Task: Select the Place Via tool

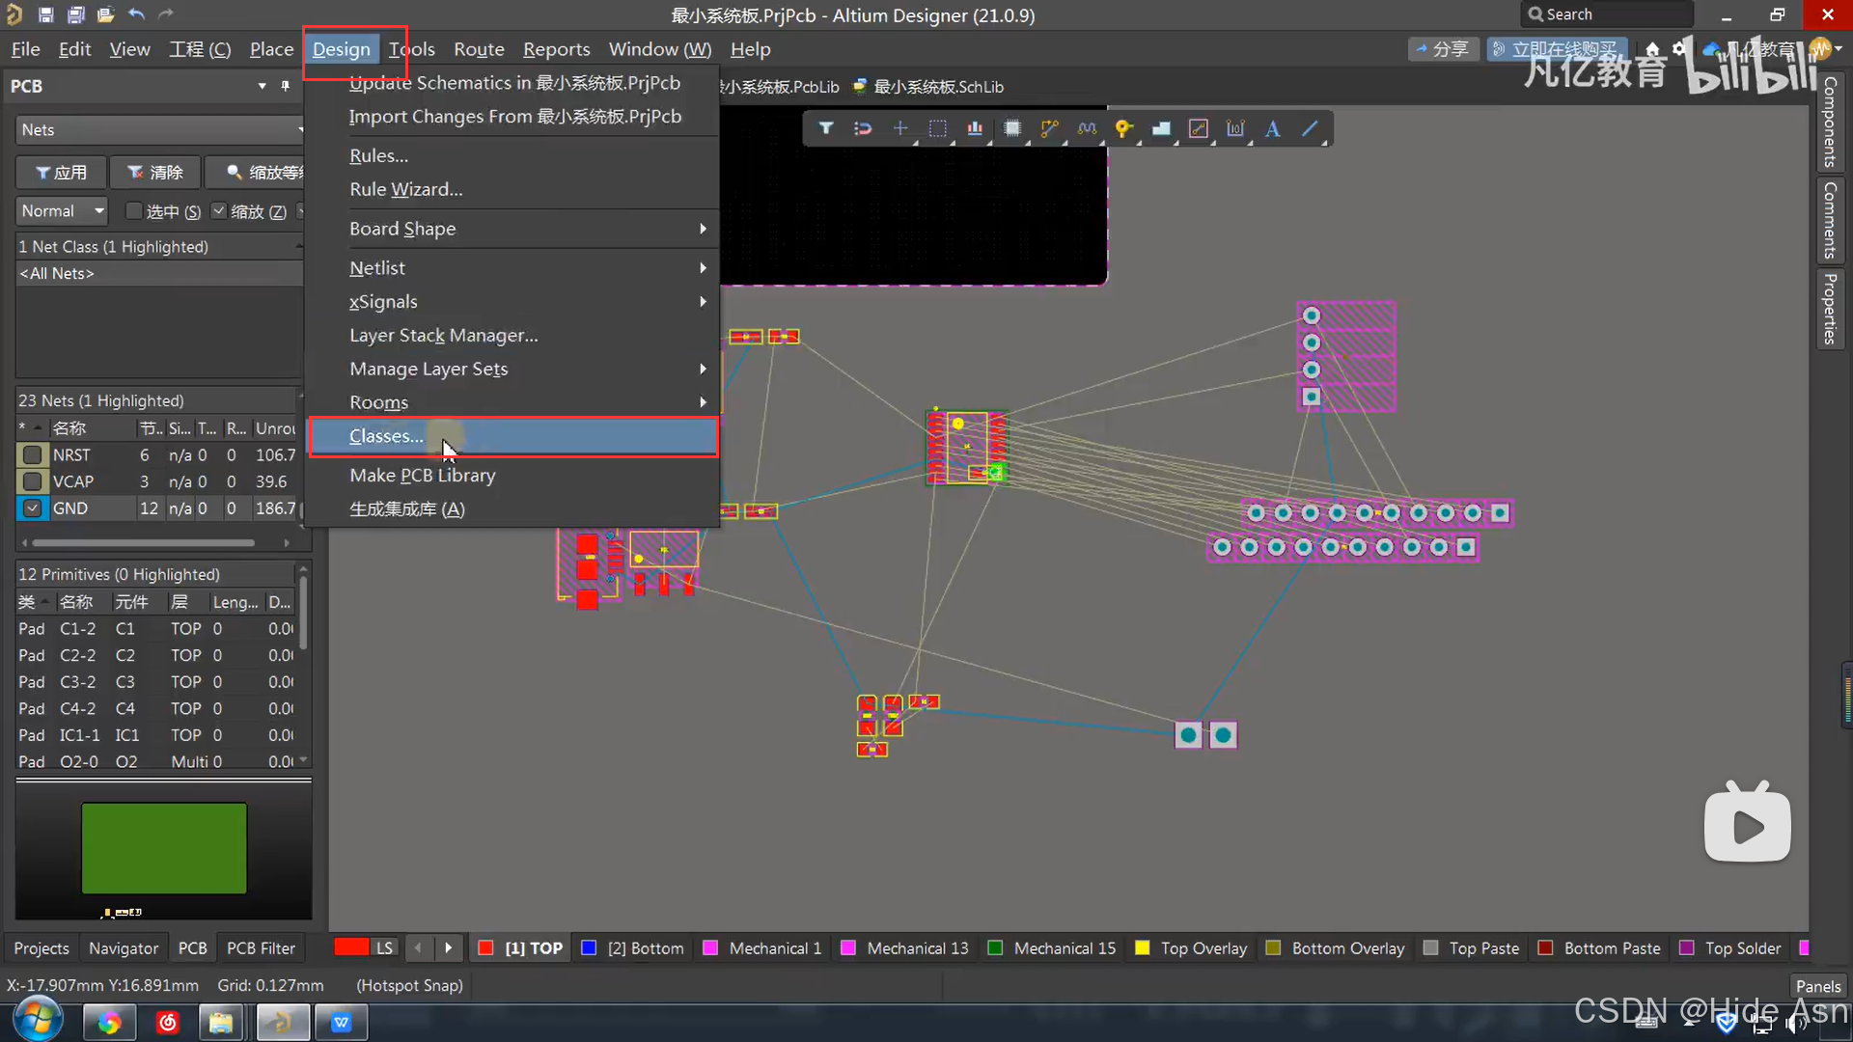Action: pos(1123,128)
